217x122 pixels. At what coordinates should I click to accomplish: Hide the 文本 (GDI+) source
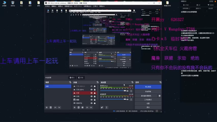pyautogui.click(x=91, y=90)
